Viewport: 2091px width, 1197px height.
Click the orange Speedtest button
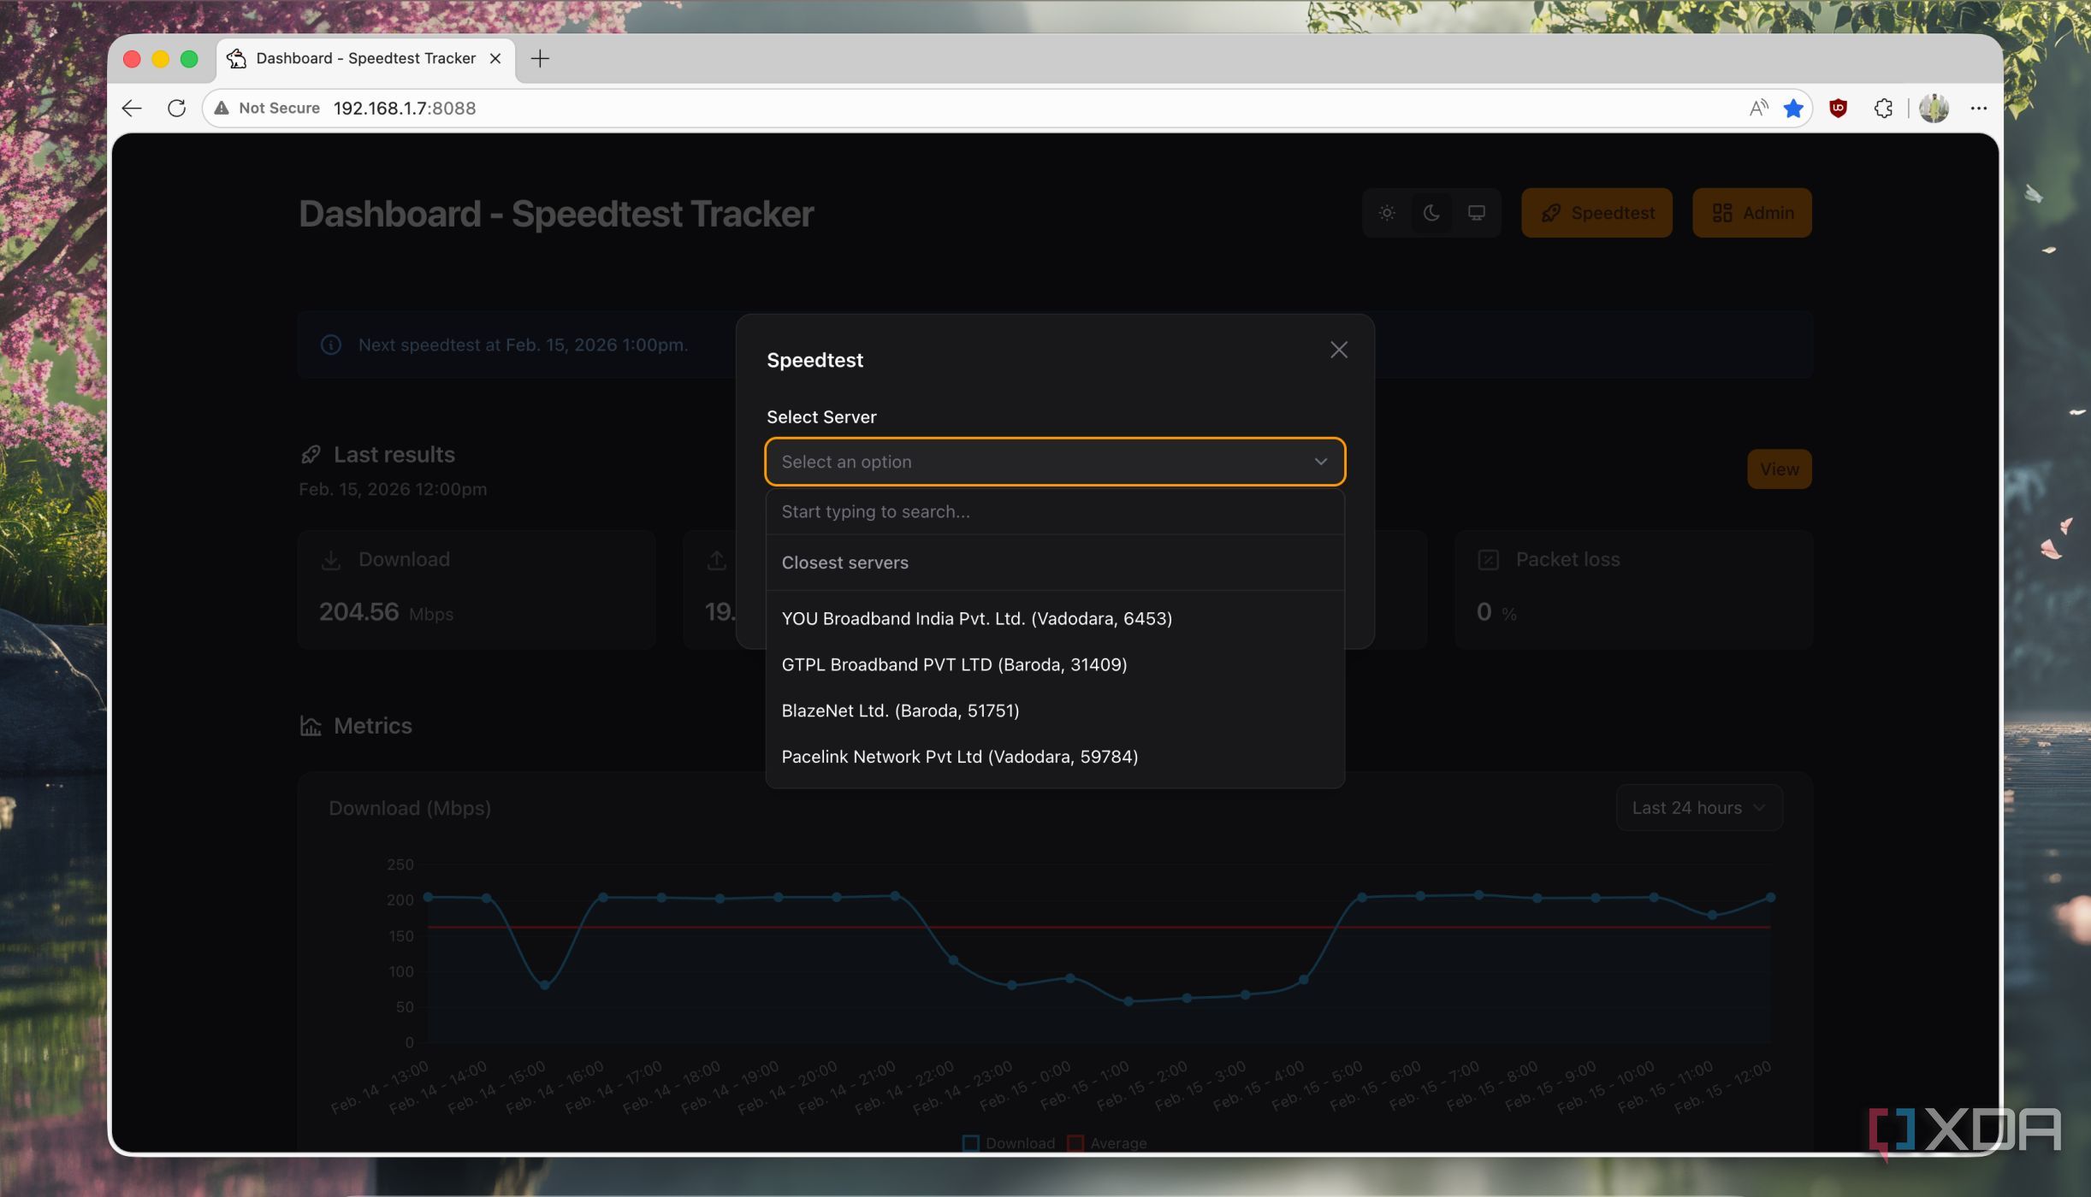pos(1596,213)
